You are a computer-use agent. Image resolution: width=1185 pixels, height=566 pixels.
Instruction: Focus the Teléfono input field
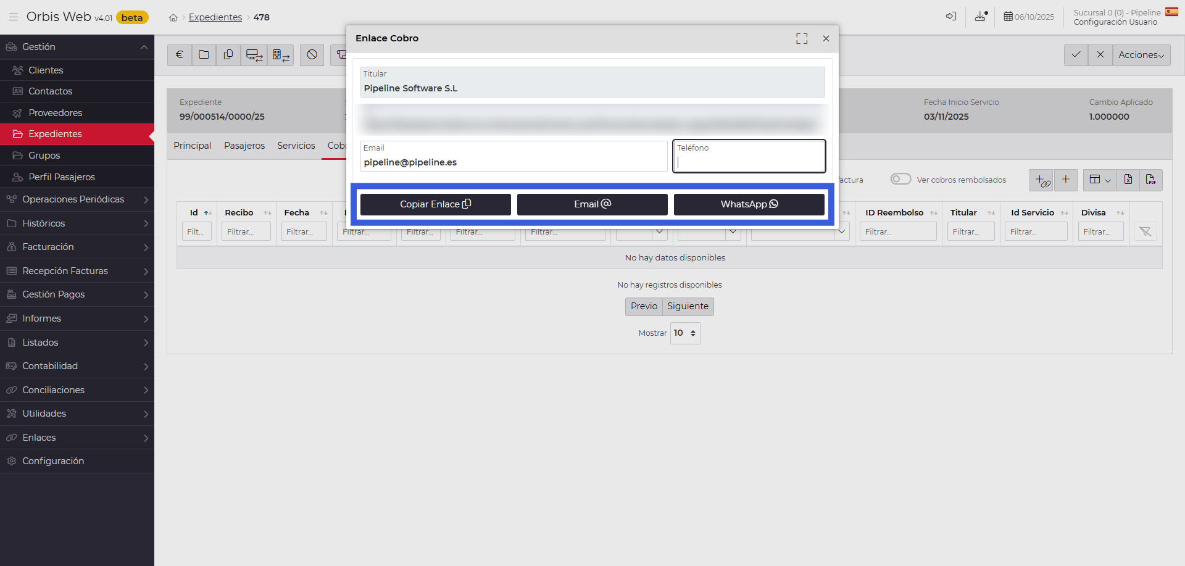click(749, 156)
